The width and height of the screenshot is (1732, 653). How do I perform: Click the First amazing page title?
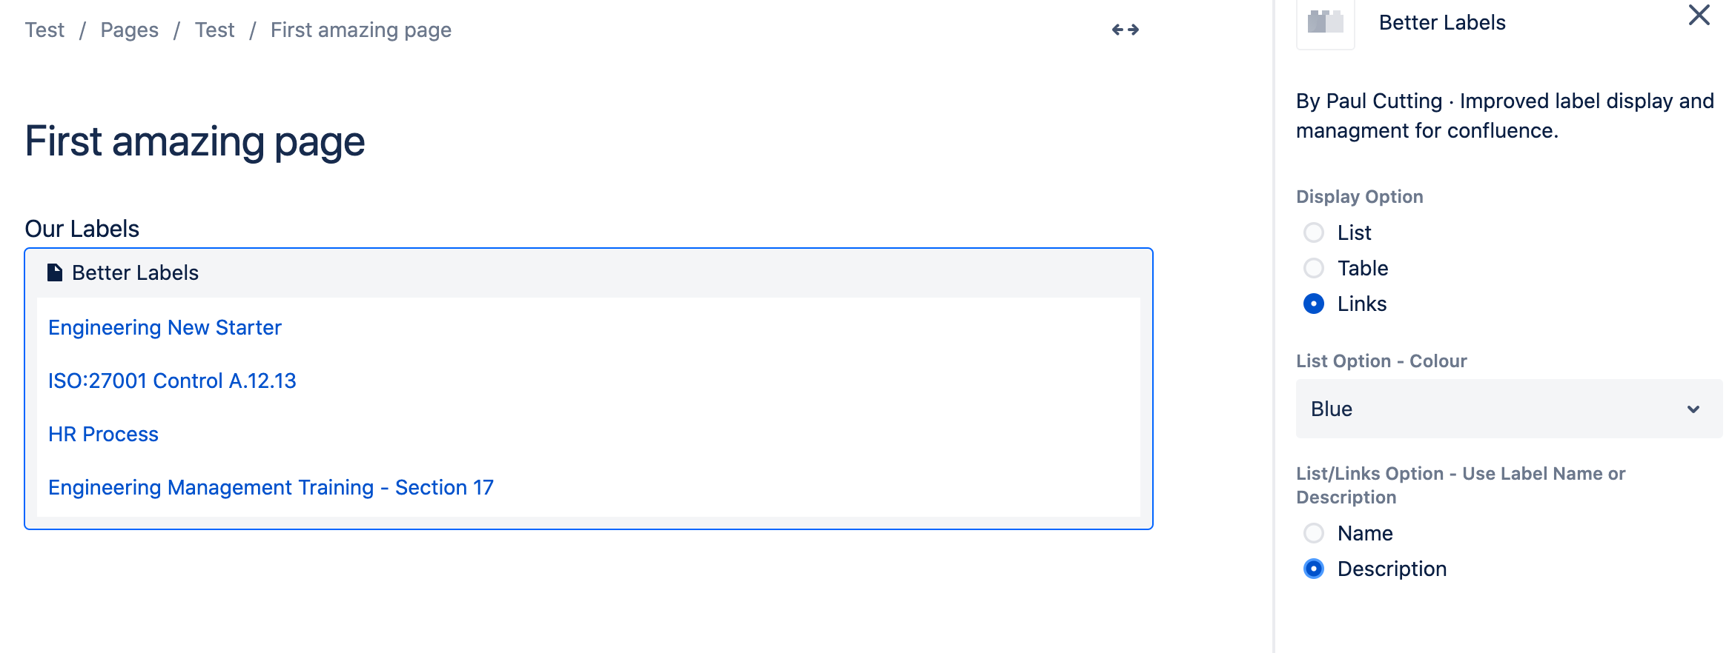195,141
